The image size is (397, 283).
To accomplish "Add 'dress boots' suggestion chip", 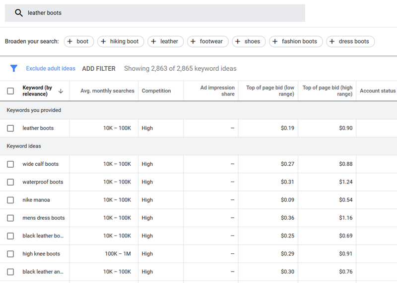I will point(350,42).
